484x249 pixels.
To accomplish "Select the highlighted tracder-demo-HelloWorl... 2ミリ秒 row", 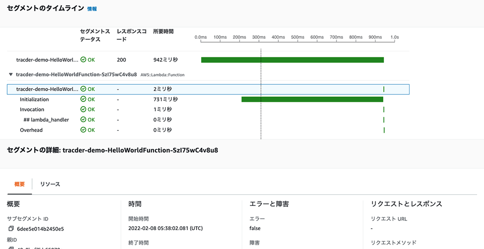I will 208,89.
